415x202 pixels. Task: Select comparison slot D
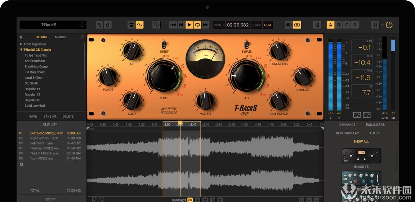354,25
